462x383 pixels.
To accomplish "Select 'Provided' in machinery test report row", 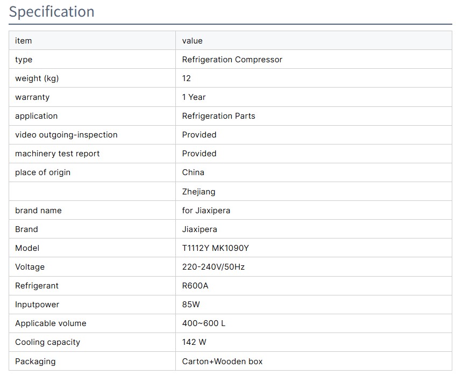I will coord(199,154).
